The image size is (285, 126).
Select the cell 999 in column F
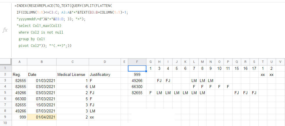pos(137,75)
